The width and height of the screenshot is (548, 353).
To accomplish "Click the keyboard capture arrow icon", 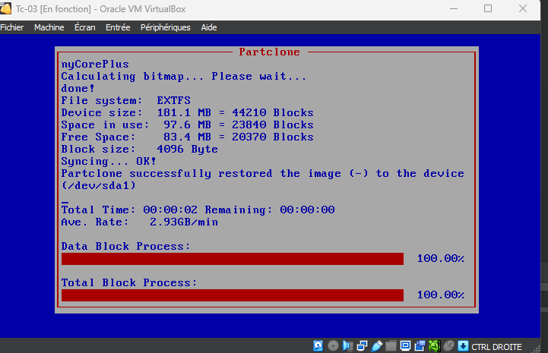I will coord(463,345).
